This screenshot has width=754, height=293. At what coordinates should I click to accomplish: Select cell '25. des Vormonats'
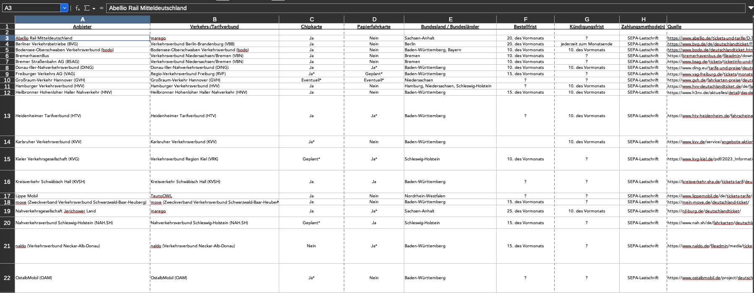click(x=525, y=211)
